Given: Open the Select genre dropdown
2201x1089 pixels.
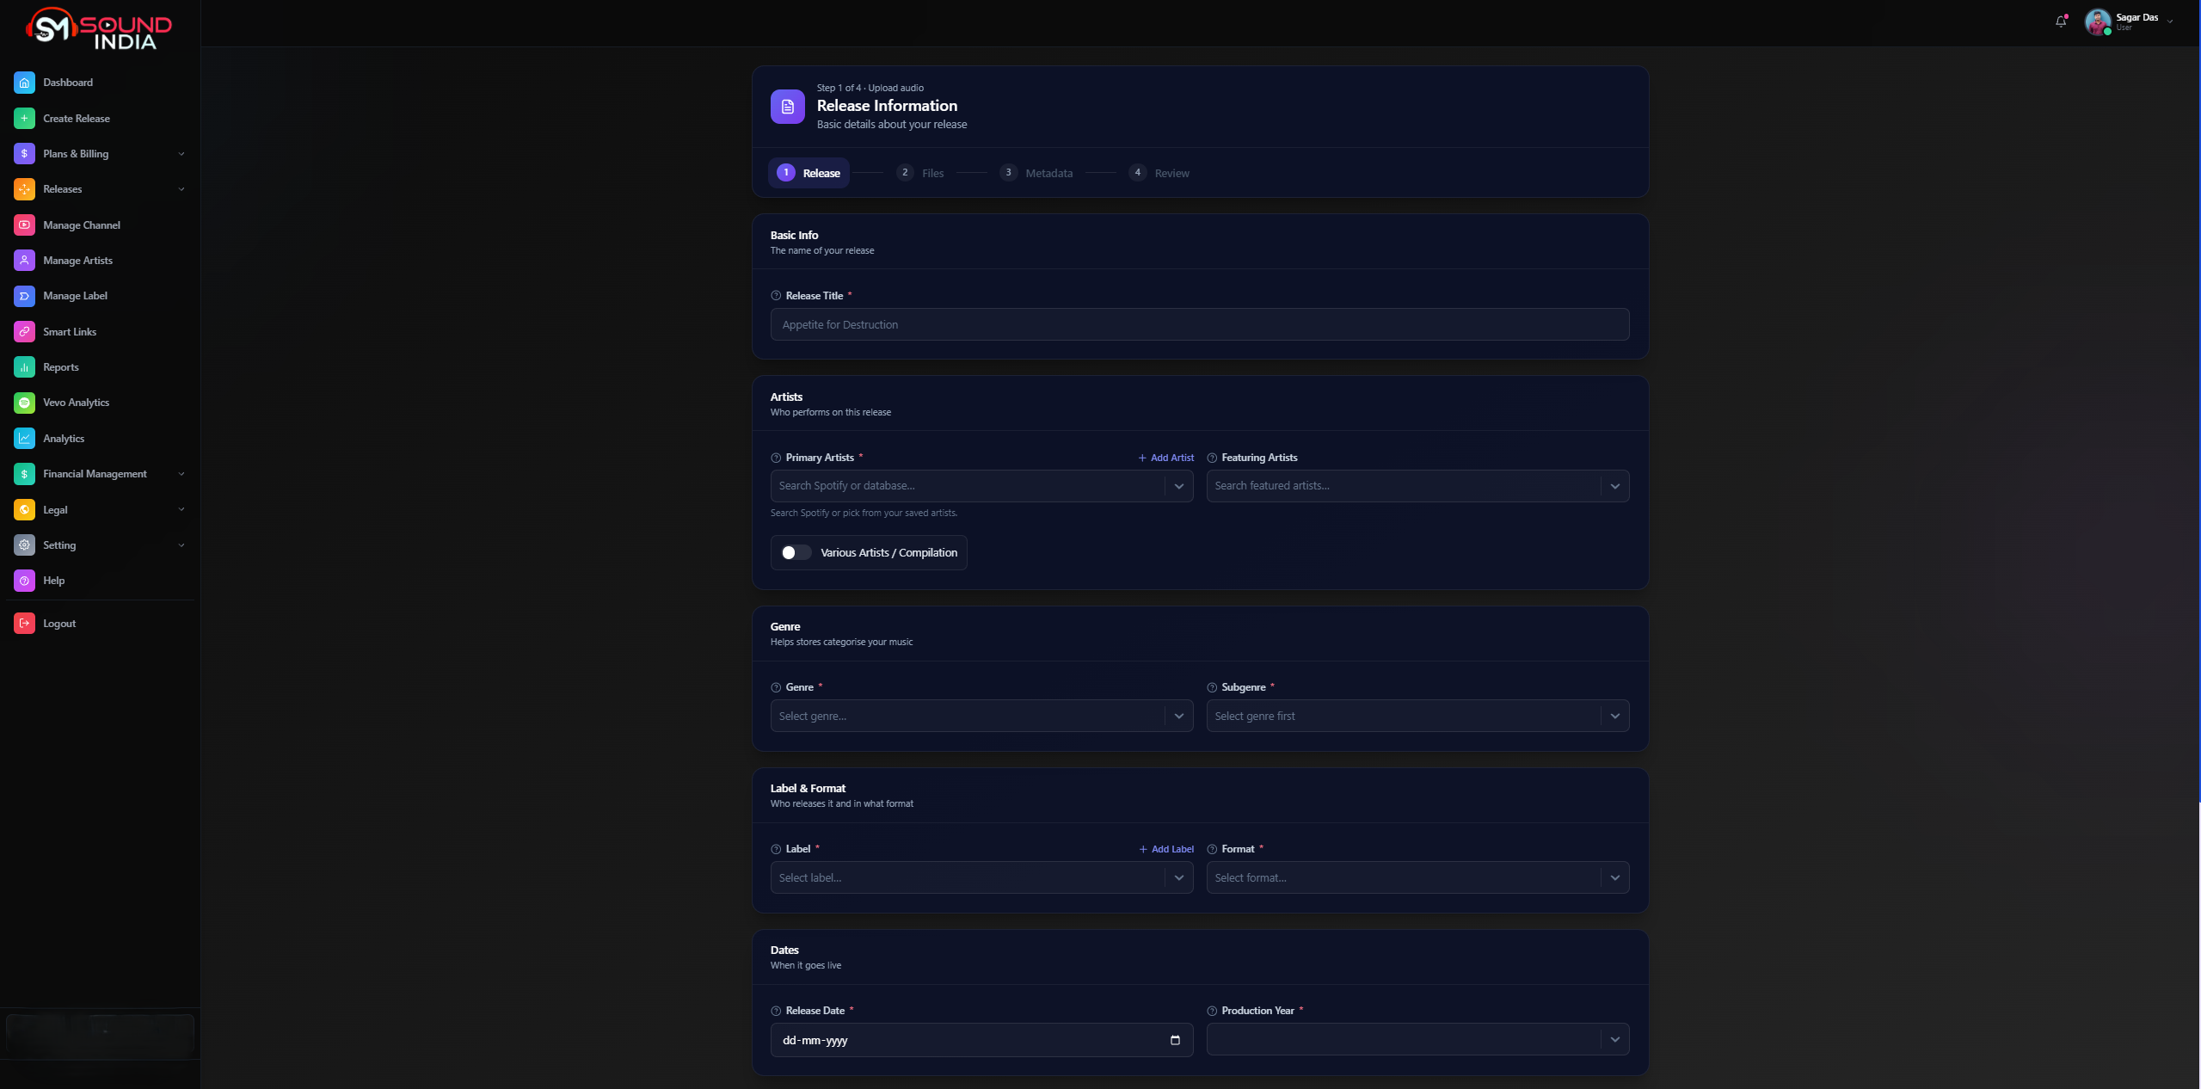Looking at the screenshot, I should [1179, 716].
